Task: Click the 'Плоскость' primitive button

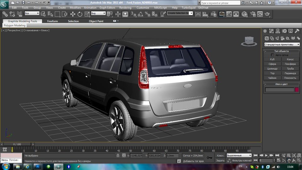Action: pos(290,78)
